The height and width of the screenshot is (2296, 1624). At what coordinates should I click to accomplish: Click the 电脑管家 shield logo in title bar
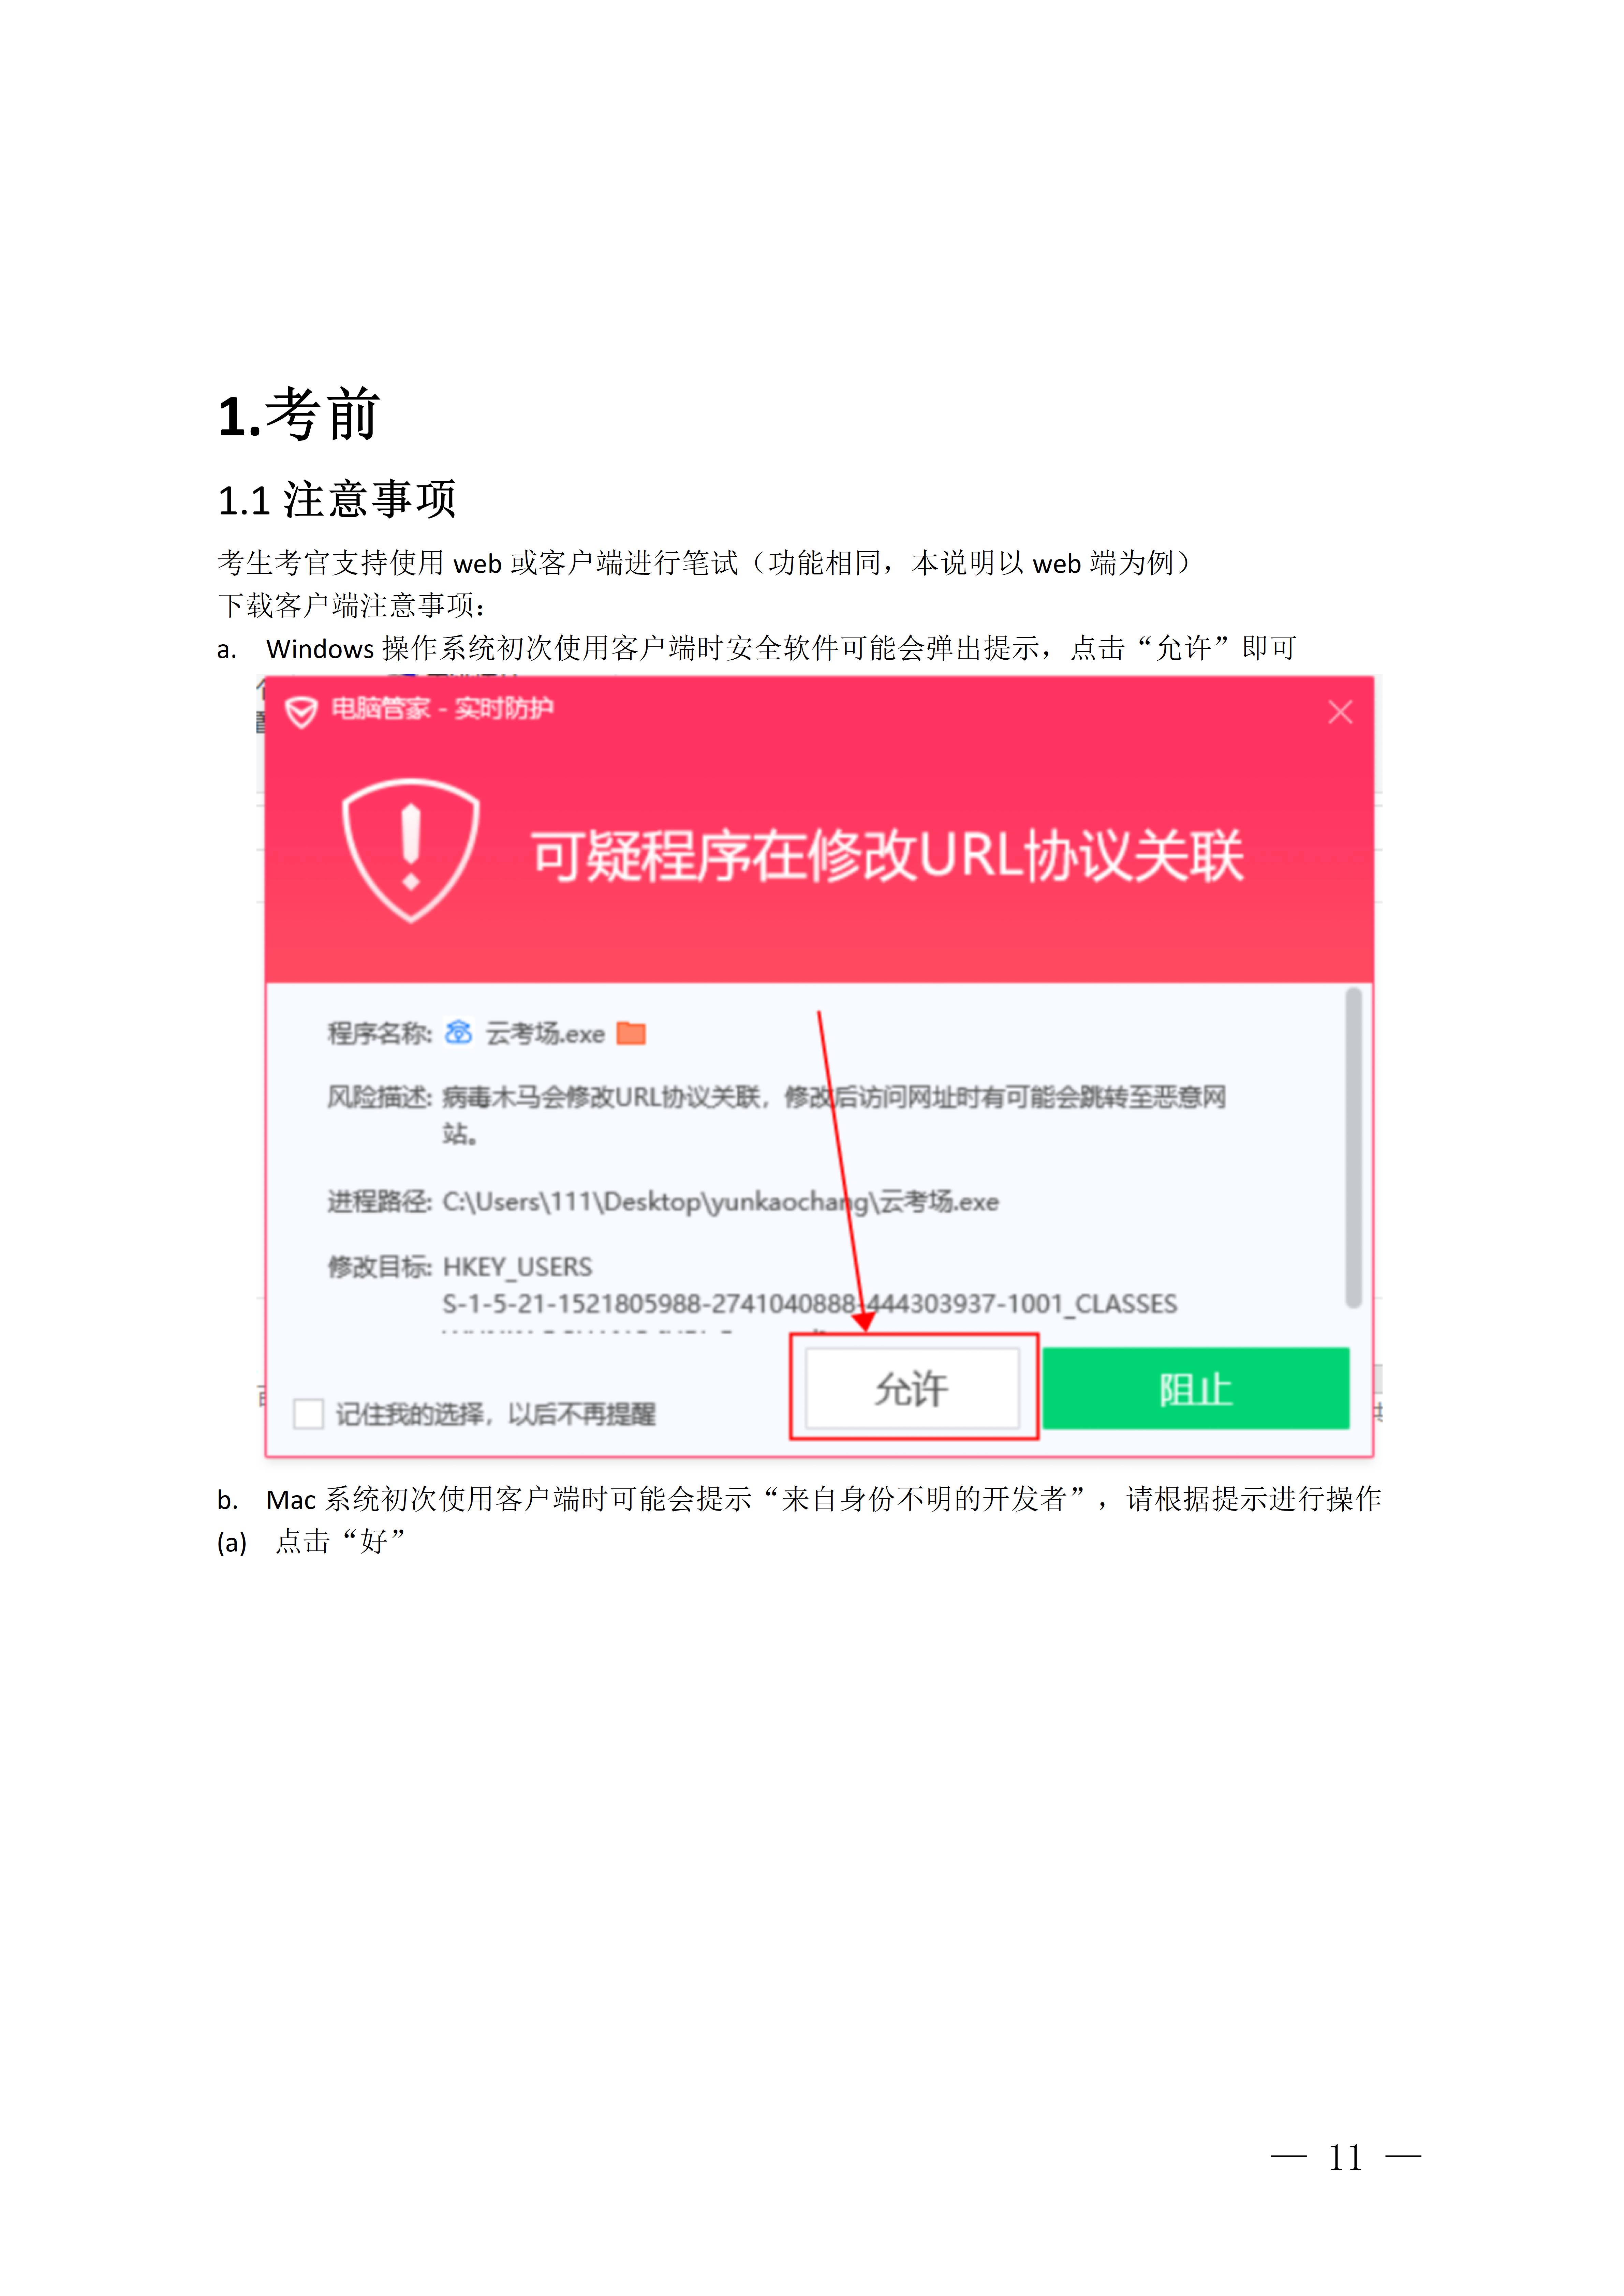click(x=301, y=712)
